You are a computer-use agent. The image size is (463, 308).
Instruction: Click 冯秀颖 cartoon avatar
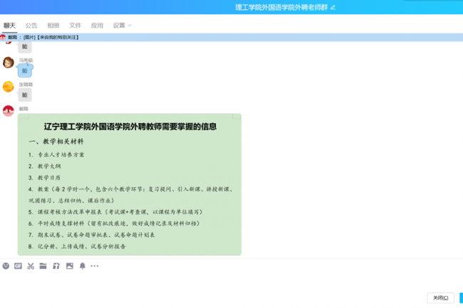point(9,63)
